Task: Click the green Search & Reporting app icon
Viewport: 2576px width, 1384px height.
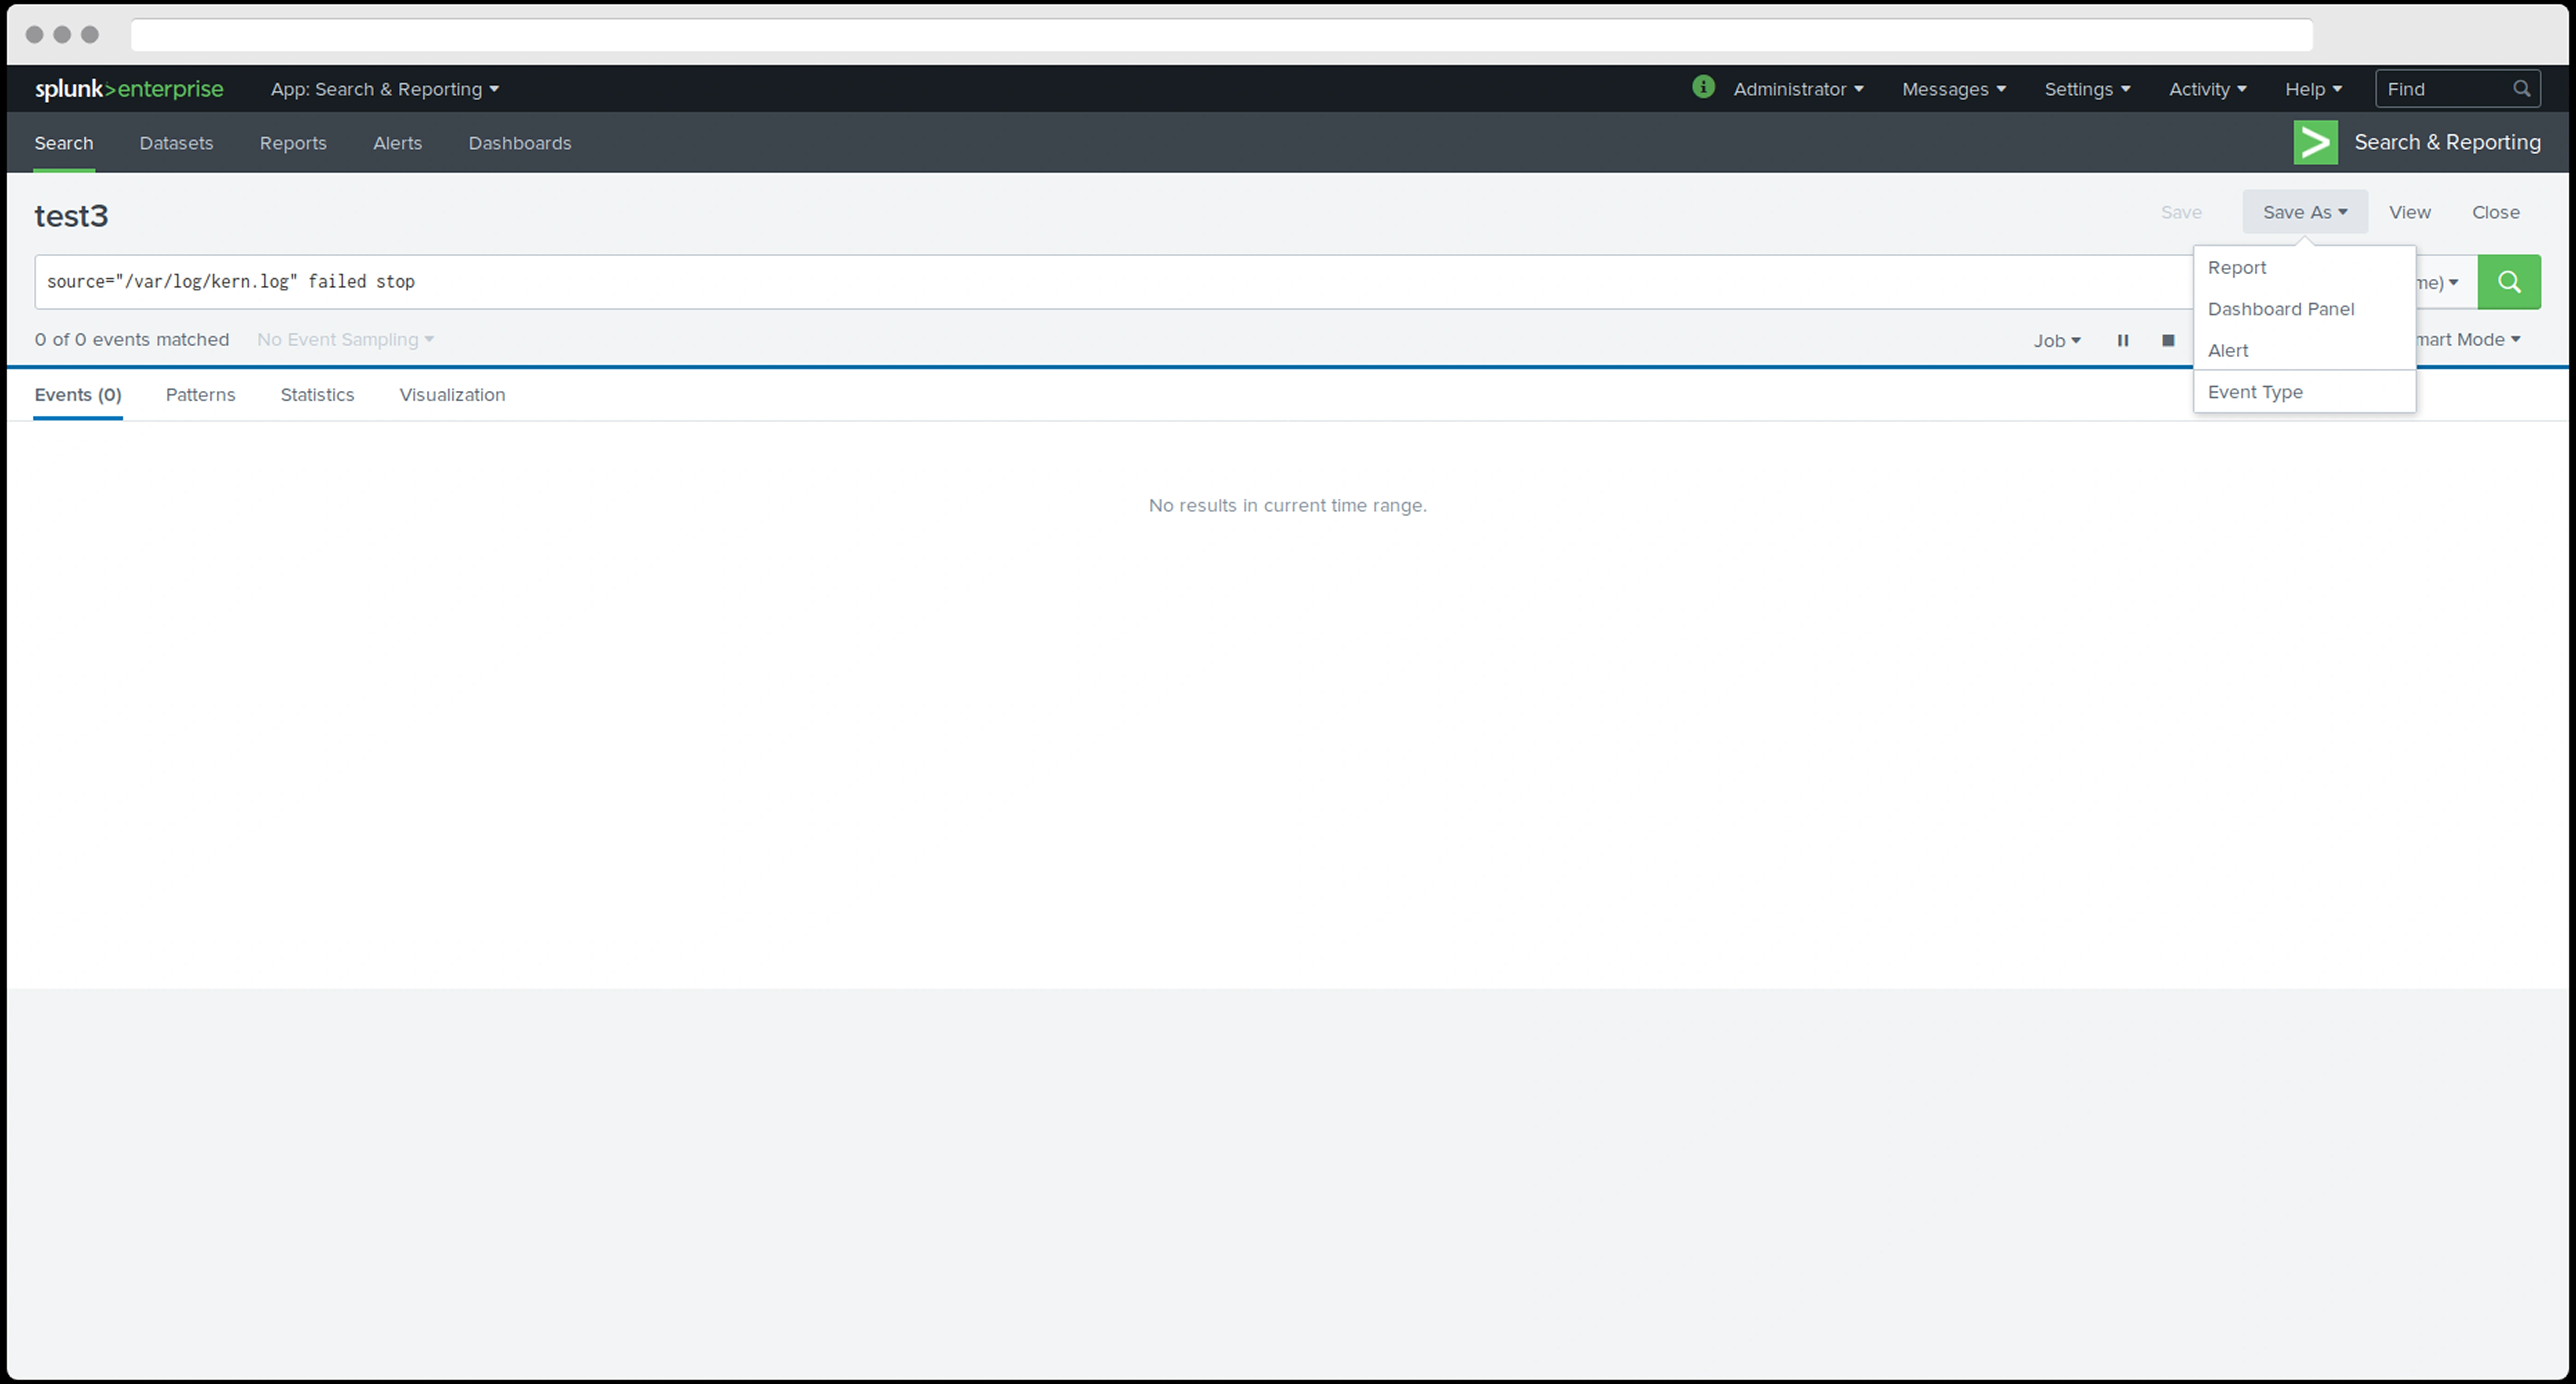Action: [x=2315, y=142]
